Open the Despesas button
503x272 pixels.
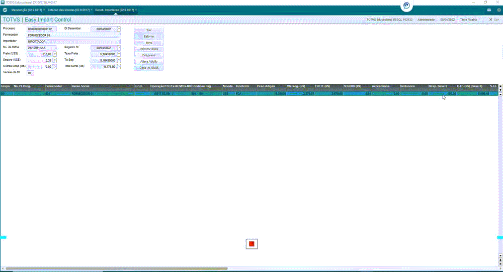149,55
